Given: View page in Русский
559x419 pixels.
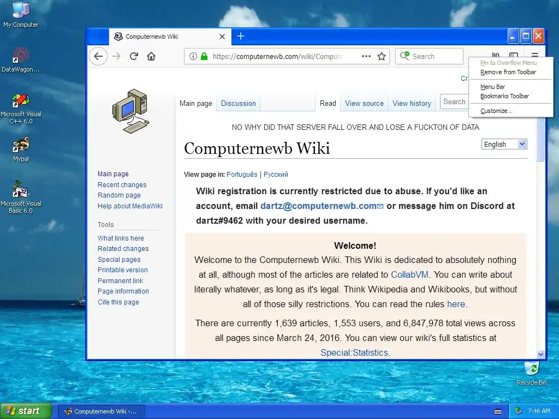Looking at the screenshot, I should [x=276, y=174].
